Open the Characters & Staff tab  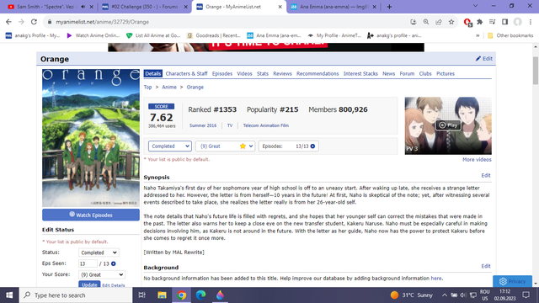tap(186, 73)
